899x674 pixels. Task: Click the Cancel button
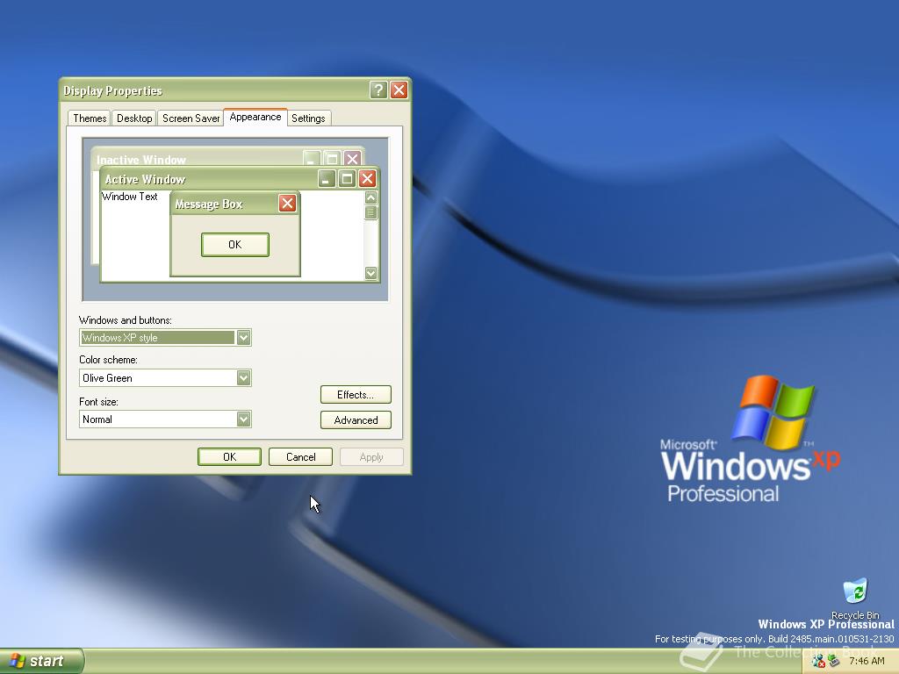(300, 456)
